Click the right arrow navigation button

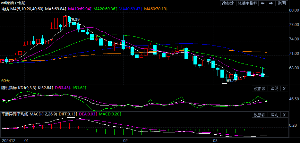271,3
